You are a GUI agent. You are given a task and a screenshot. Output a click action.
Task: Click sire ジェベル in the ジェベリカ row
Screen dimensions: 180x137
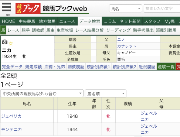click(x=149, y=113)
